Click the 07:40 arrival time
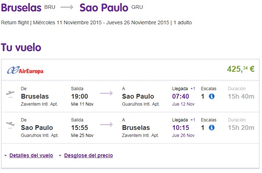 pos(180,96)
